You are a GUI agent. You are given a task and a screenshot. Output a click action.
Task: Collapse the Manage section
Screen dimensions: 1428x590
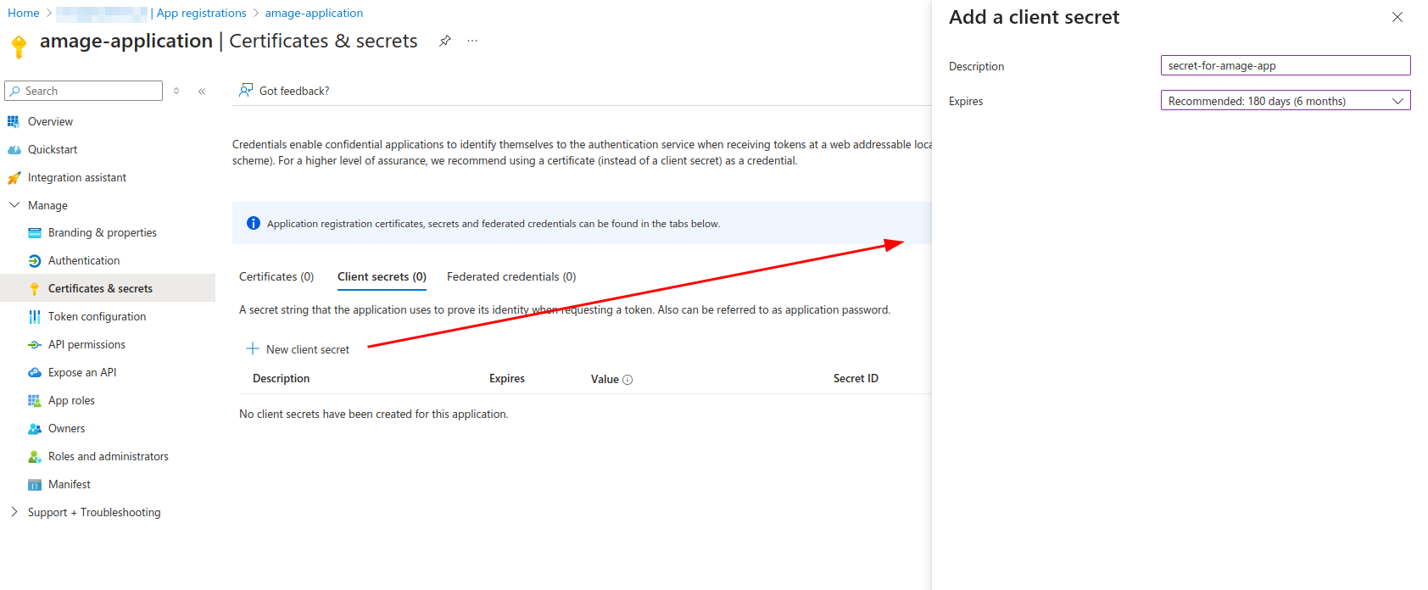(14, 205)
